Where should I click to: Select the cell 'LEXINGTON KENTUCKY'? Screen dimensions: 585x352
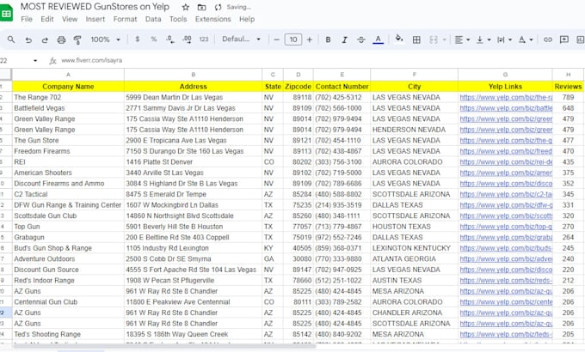pyautogui.click(x=414, y=248)
